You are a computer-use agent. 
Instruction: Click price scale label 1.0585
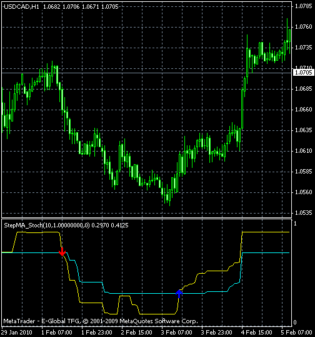(x=303, y=172)
